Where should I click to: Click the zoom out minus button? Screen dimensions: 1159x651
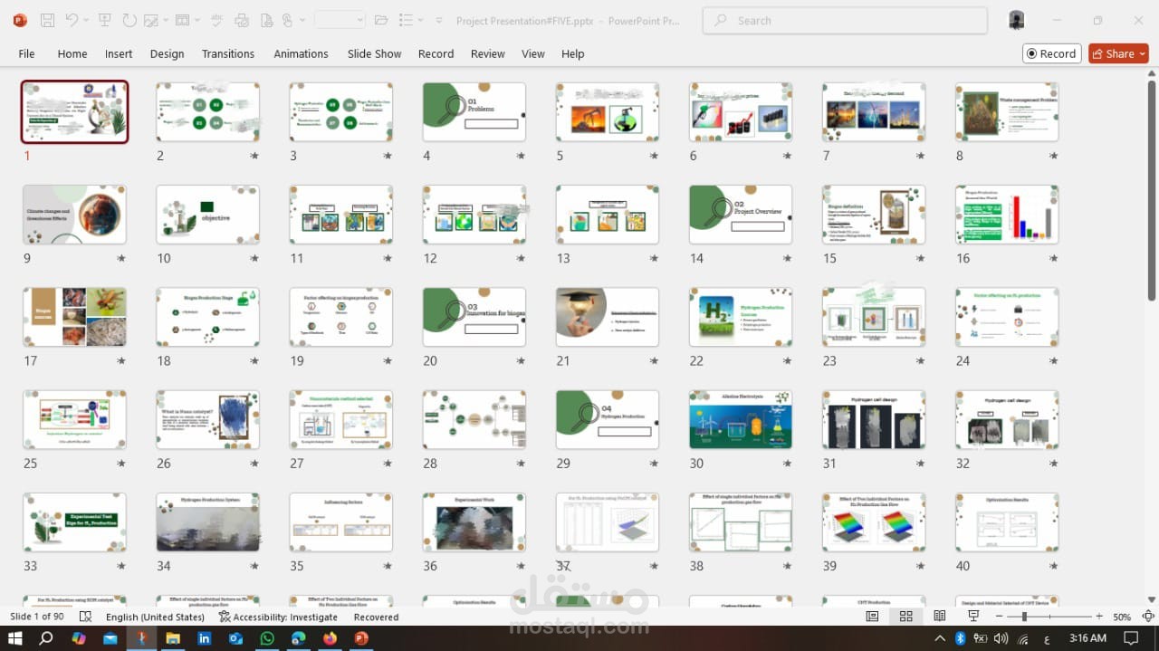click(x=999, y=617)
